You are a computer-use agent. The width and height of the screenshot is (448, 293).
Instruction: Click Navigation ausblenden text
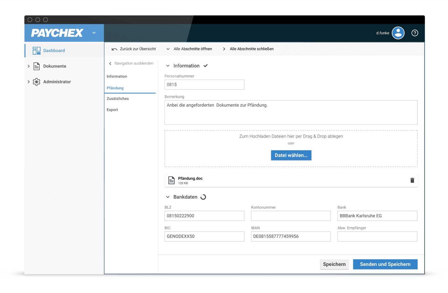pos(134,63)
